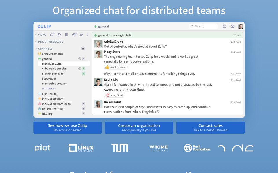Open starred messages star icon
This screenshot has height=173, width=278.
[81, 35]
